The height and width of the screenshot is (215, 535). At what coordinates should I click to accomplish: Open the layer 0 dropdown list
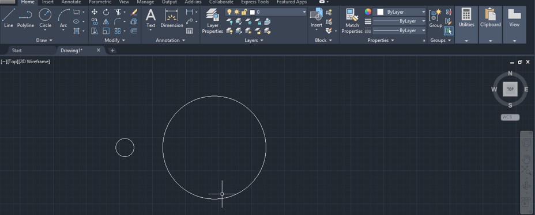click(x=304, y=12)
